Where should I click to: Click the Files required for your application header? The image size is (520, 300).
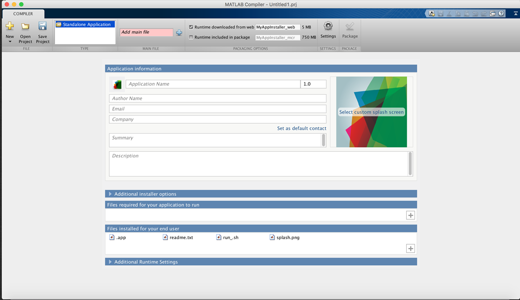[261, 205]
